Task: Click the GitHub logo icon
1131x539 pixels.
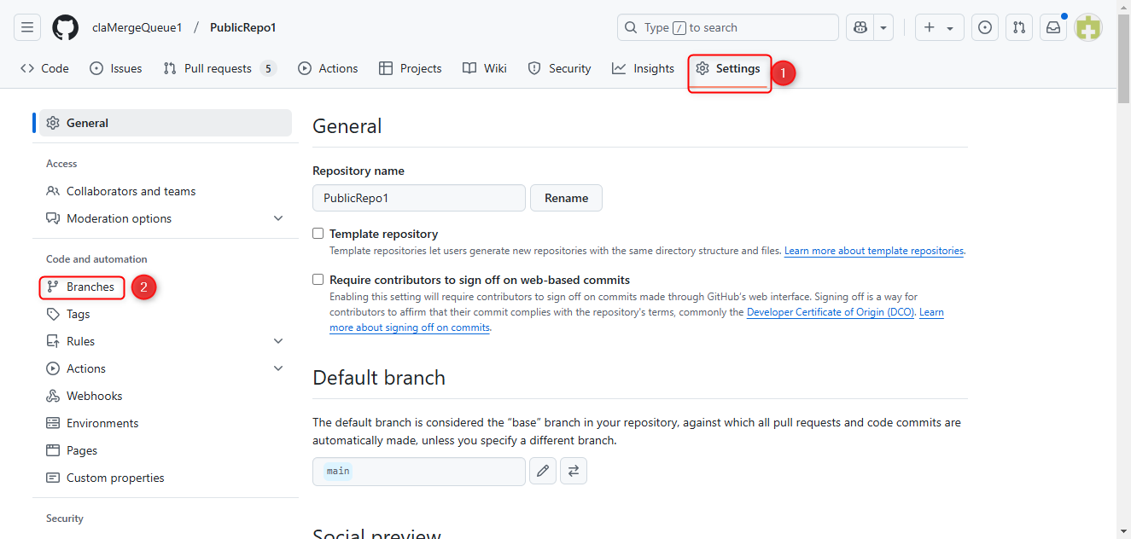Action: point(65,27)
